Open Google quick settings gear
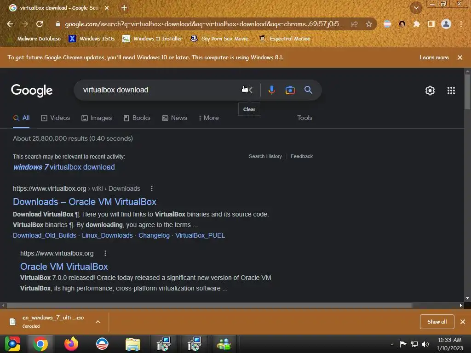Viewport: 471px width, 353px height. pyautogui.click(x=430, y=91)
